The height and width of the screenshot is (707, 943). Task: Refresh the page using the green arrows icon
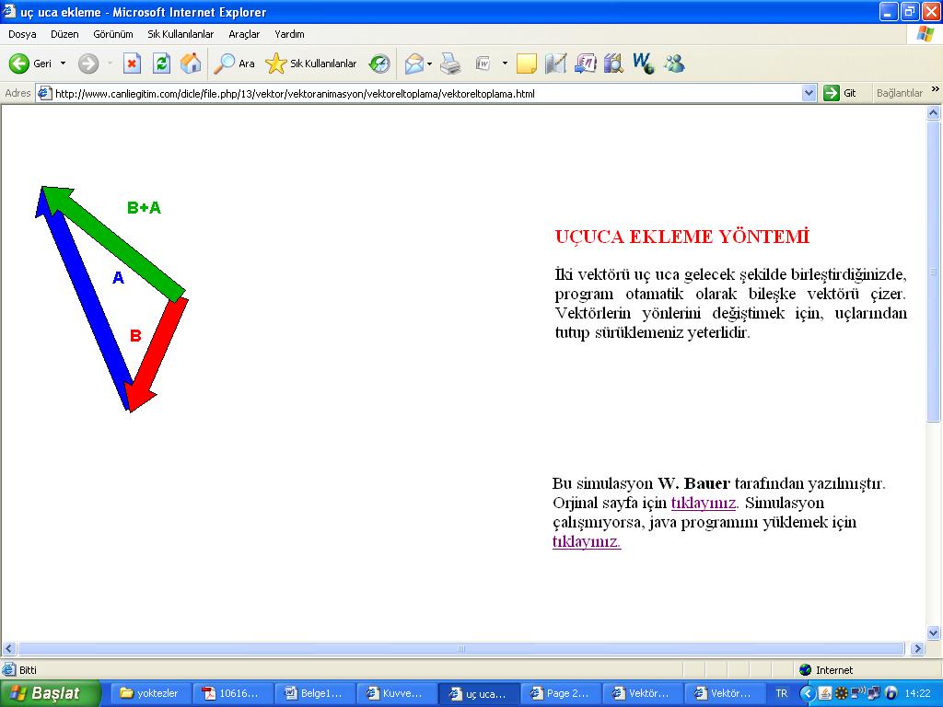click(x=161, y=64)
